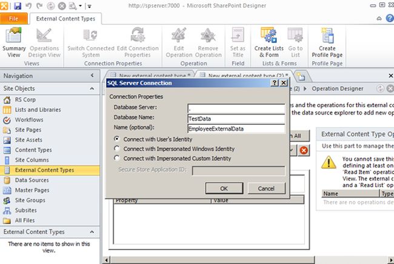Image resolution: width=394 pixels, height=264 pixels.
Task: Click the breadcrumb refresh icon
Action: click(x=380, y=88)
